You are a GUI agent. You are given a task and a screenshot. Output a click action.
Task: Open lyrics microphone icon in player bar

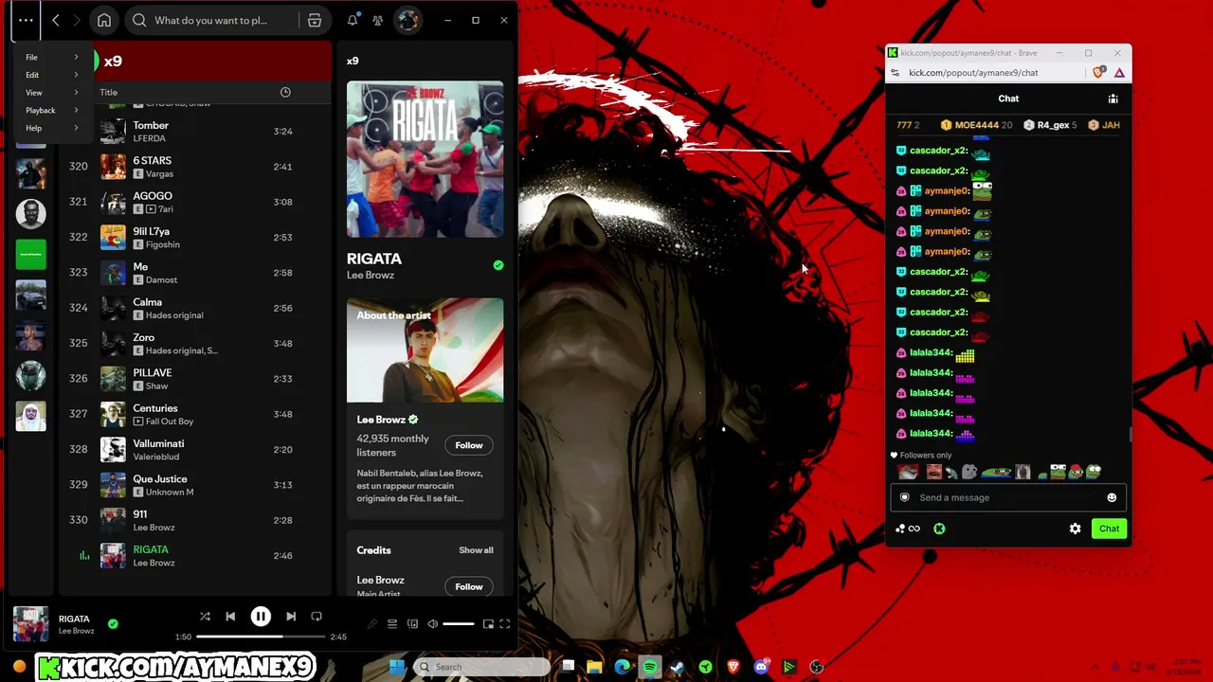point(371,624)
